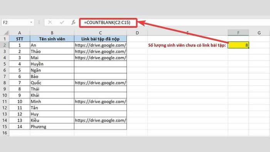
Task: Select column G header
Action: [x=259, y=33]
